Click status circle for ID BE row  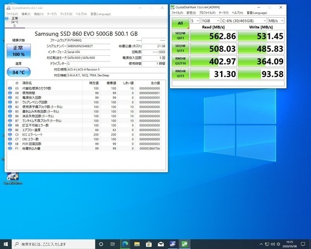(10, 130)
